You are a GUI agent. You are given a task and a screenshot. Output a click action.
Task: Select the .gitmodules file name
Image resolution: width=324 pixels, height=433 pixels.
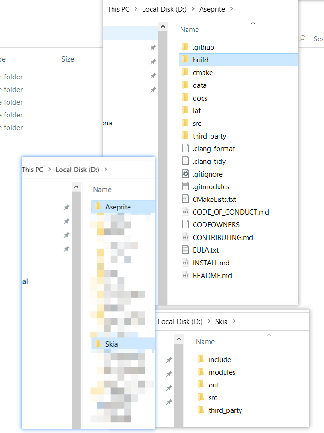pyautogui.click(x=211, y=187)
